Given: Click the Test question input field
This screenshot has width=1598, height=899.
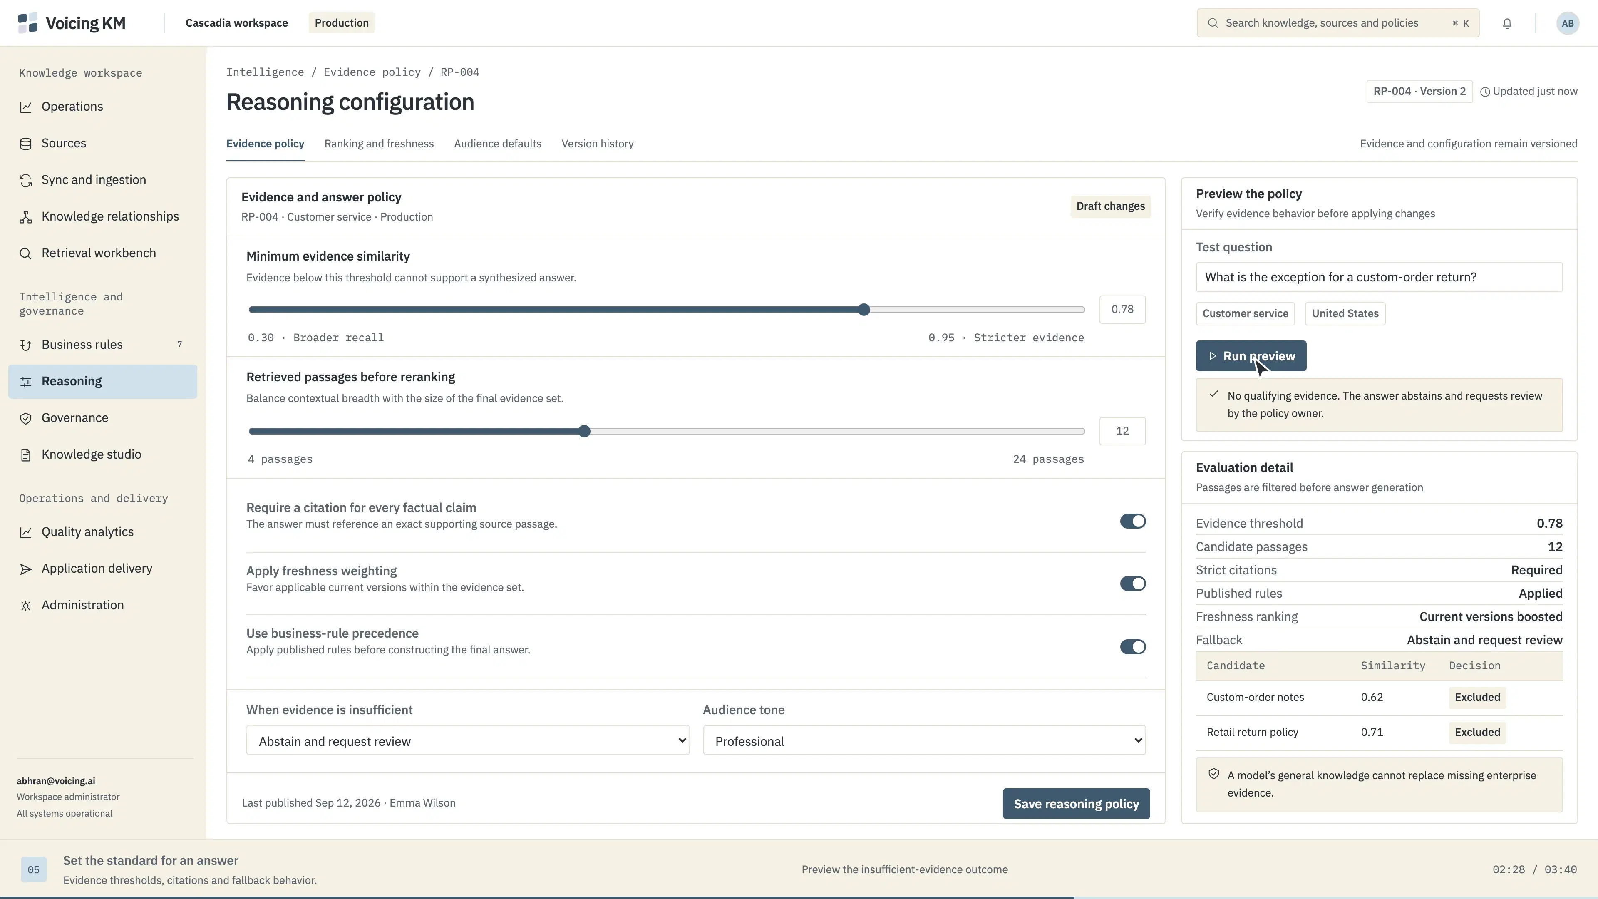Looking at the screenshot, I should [x=1379, y=277].
